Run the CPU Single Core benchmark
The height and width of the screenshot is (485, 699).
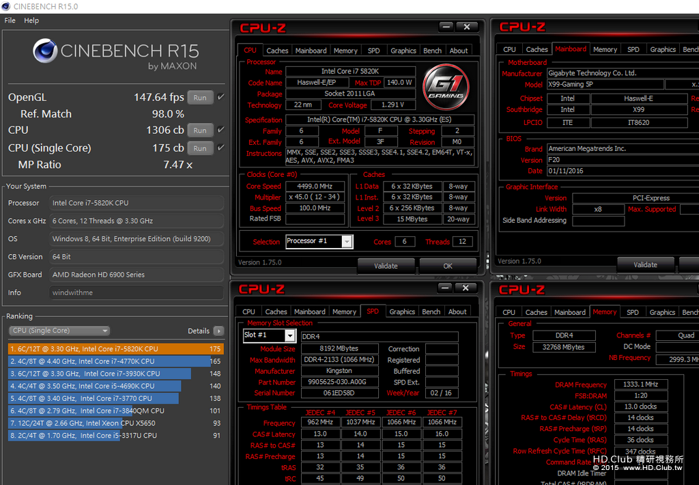click(x=200, y=148)
